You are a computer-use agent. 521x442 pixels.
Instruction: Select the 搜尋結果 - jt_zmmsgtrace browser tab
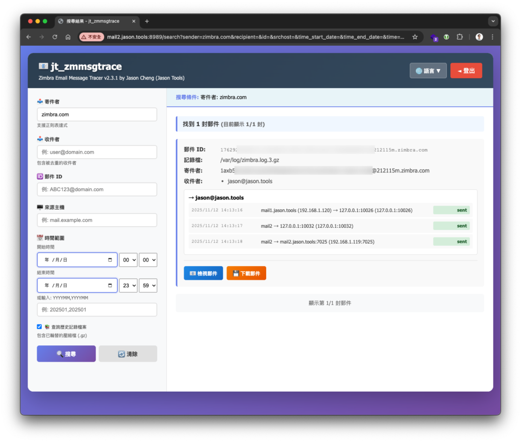(96, 21)
